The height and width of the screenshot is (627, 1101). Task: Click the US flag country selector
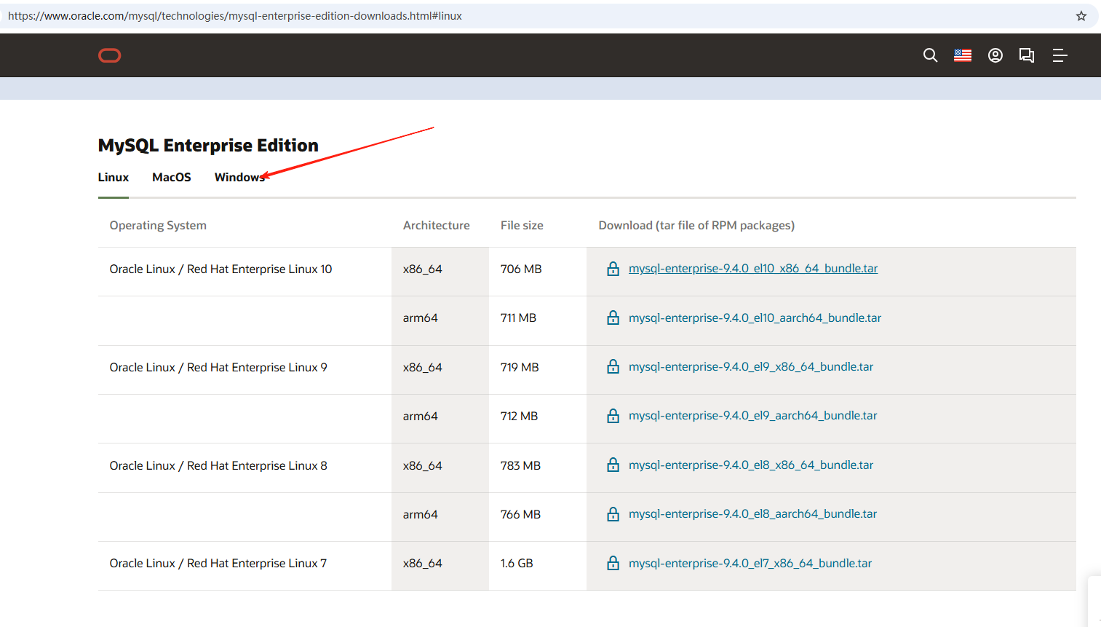(963, 55)
